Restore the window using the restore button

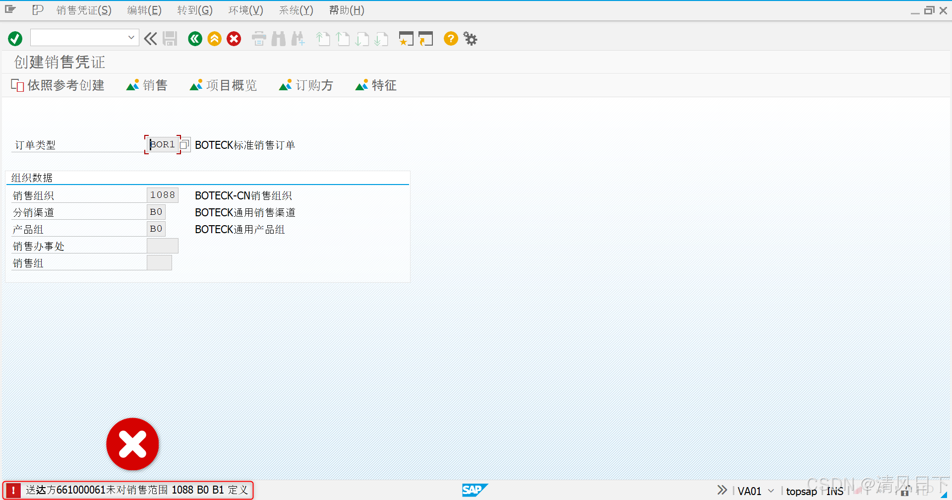[929, 10]
